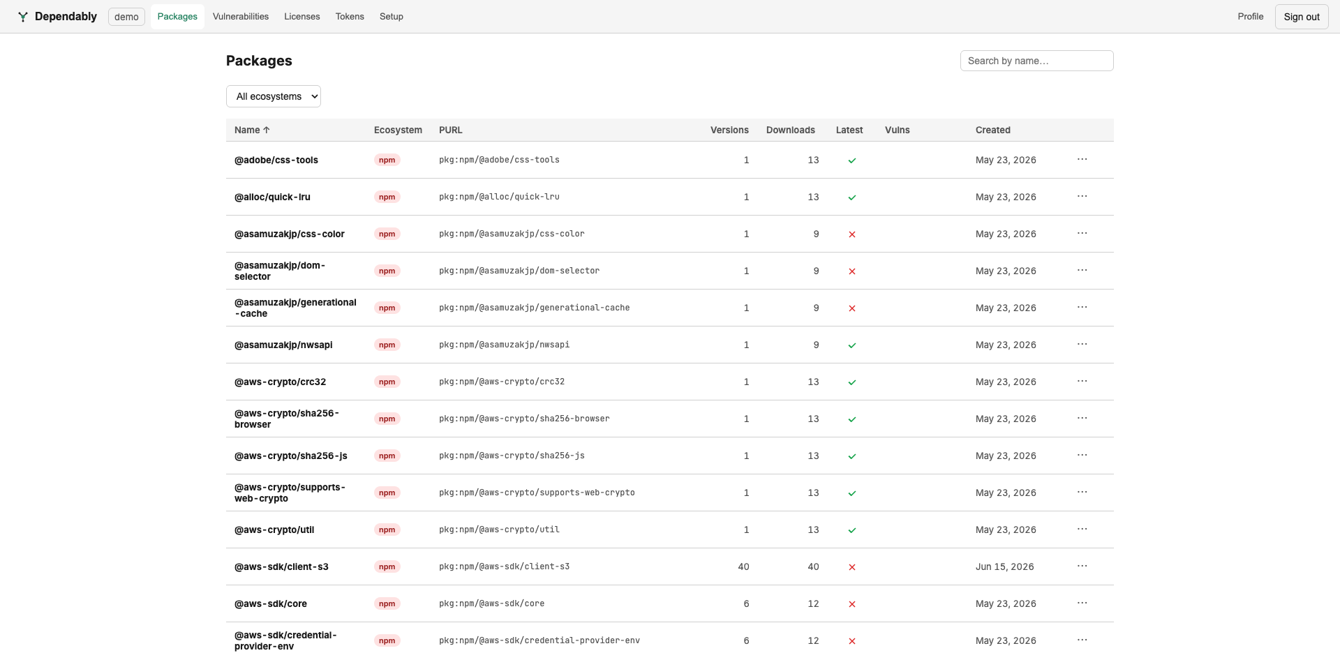Open more actions for @aws-crypto/crc32 row
The height and width of the screenshot is (653, 1340).
pyautogui.click(x=1082, y=382)
